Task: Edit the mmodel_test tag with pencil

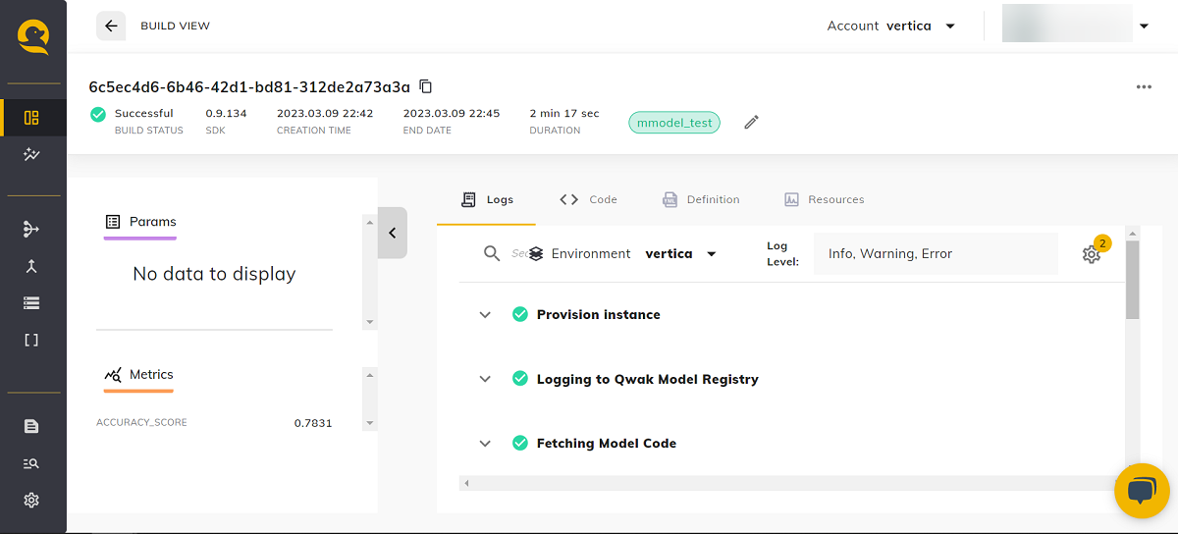Action: pyautogui.click(x=751, y=123)
